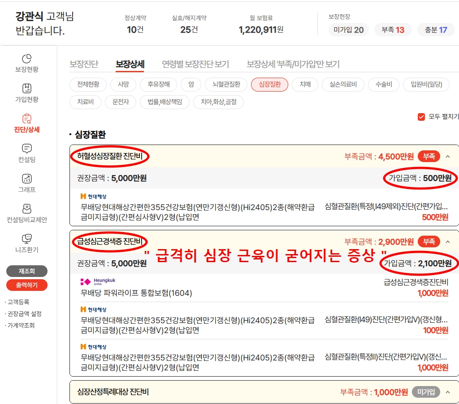
Task: Click the 심장산정특례대상 진단비 title
Action: (x=113, y=392)
